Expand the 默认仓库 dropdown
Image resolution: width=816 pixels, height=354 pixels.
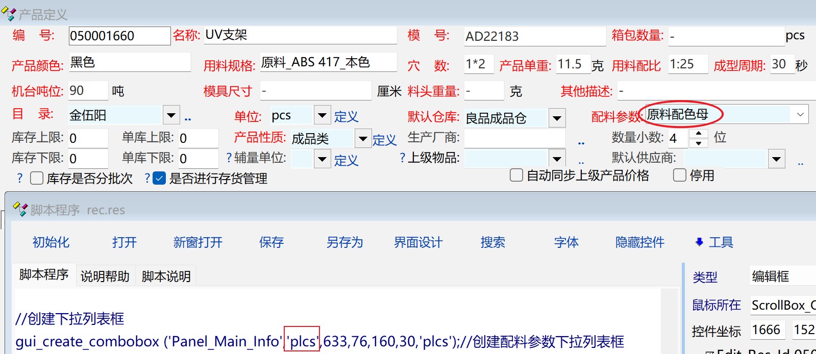(557, 118)
